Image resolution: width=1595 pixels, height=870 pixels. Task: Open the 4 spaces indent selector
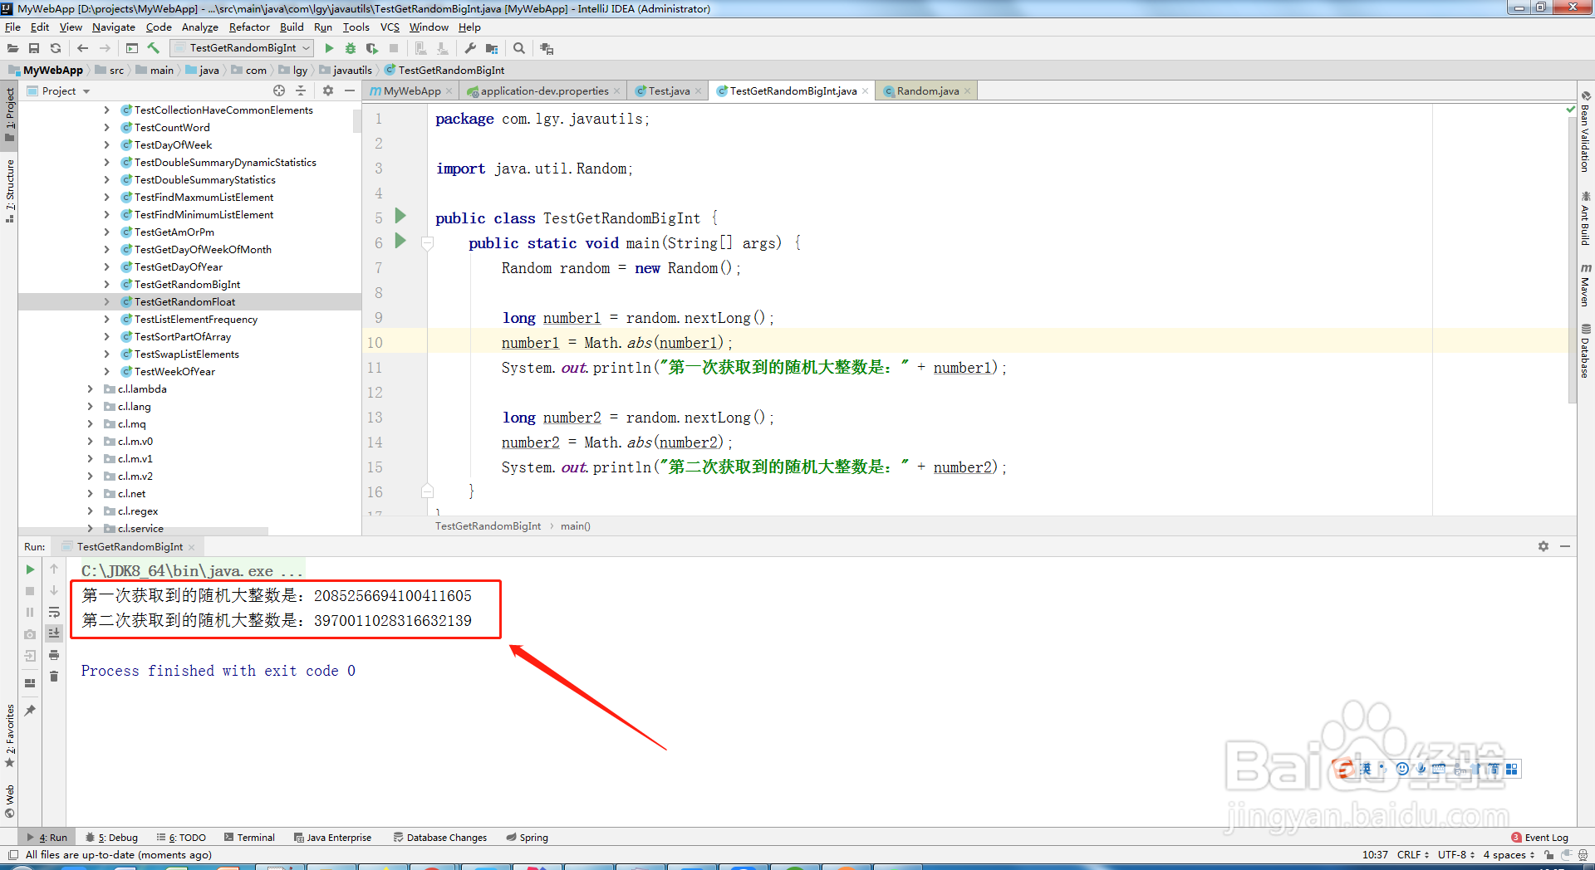[x=1509, y=855]
